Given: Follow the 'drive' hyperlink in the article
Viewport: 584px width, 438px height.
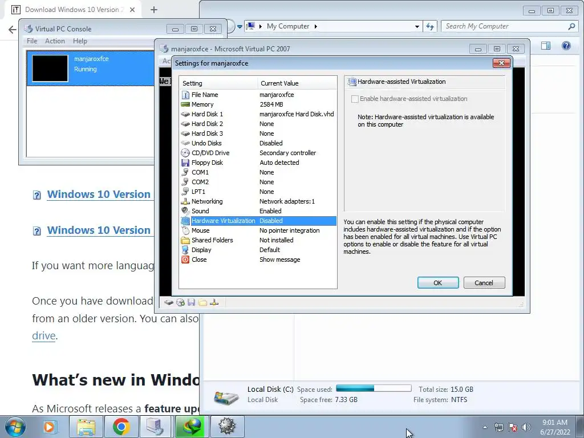Looking at the screenshot, I should click(x=43, y=335).
